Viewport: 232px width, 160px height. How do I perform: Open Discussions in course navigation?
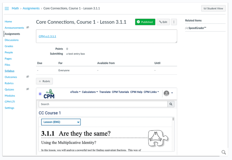(x=11, y=40)
